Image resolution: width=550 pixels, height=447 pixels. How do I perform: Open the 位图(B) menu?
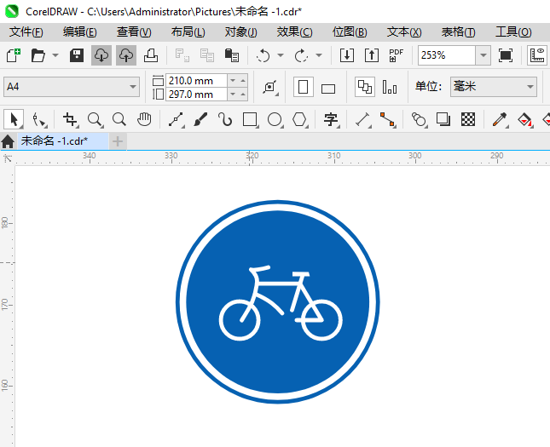coord(350,32)
